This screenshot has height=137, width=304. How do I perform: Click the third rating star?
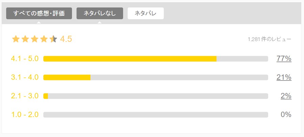(x=34, y=39)
